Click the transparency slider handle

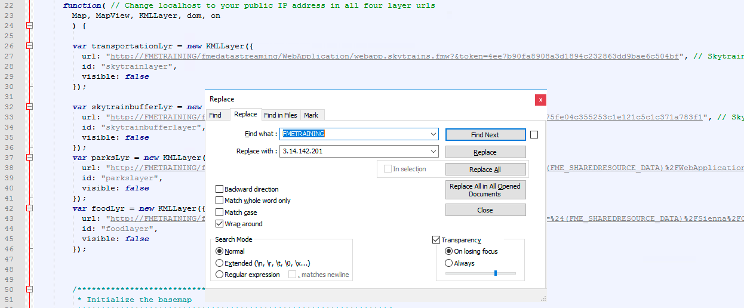[x=496, y=273]
